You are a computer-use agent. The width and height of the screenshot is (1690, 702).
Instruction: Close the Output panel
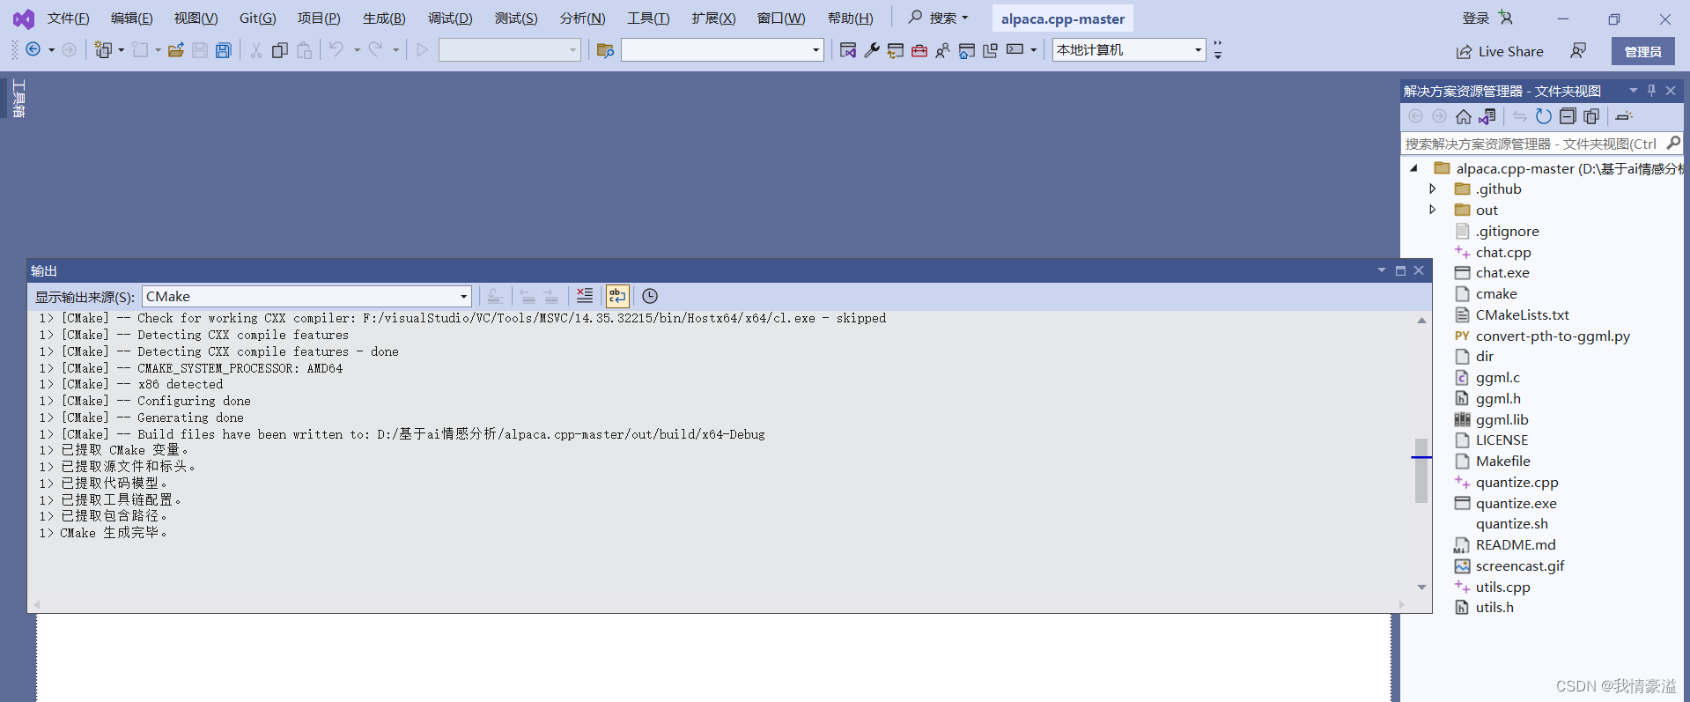(1419, 270)
